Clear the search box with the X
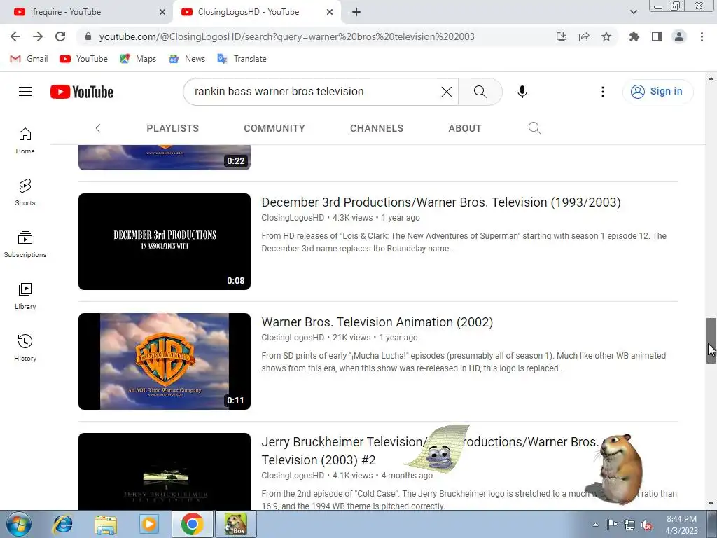 point(446,92)
